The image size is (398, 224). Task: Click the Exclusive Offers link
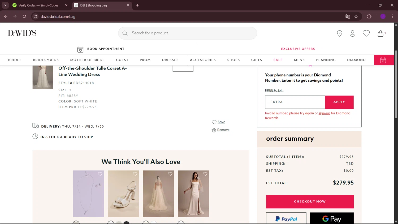point(298,49)
